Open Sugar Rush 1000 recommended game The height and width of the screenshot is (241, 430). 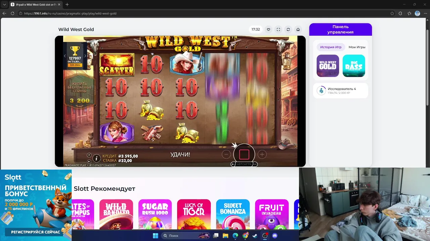click(155, 214)
